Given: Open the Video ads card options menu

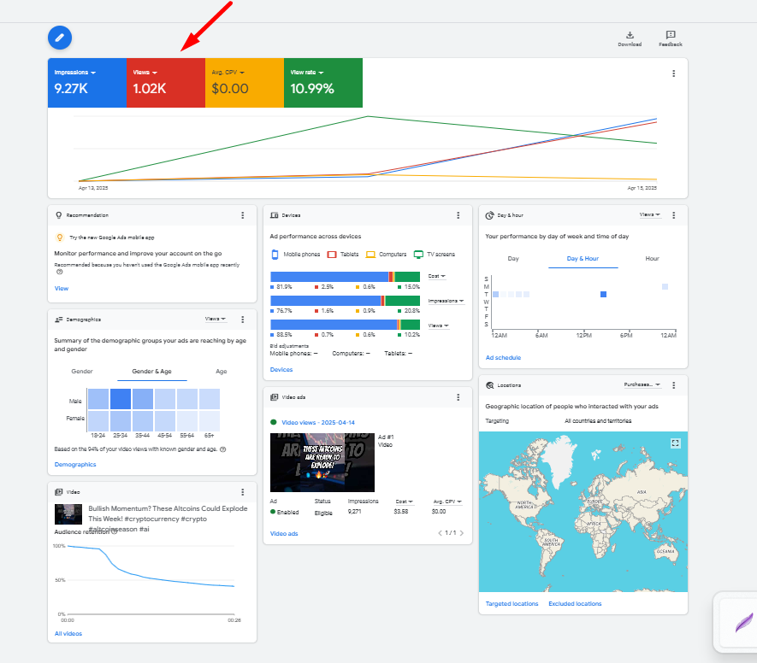Looking at the screenshot, I should [458, 397].
